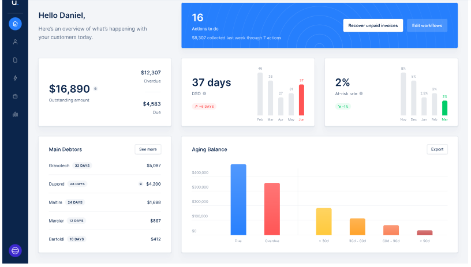The width and height of the screenshot is (471, 267).
Task: Click the small icon beside $16,890 amount
Action: click(95, 88)
